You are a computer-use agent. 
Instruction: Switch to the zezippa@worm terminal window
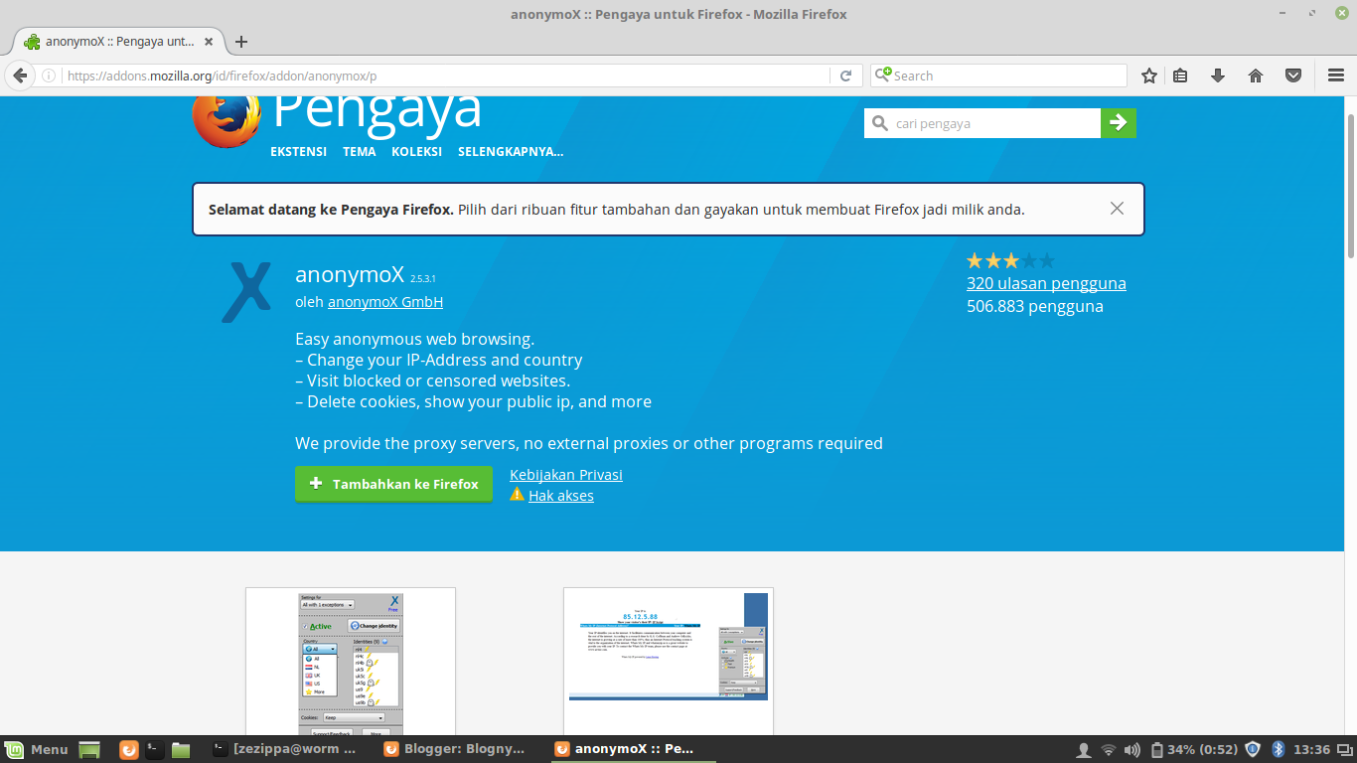(x=285, y=749)
